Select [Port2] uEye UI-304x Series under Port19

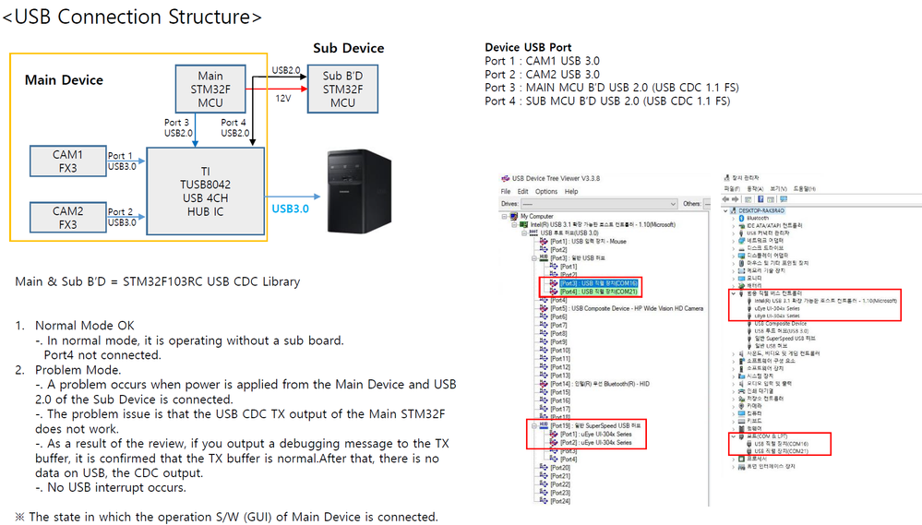(595, 443)
